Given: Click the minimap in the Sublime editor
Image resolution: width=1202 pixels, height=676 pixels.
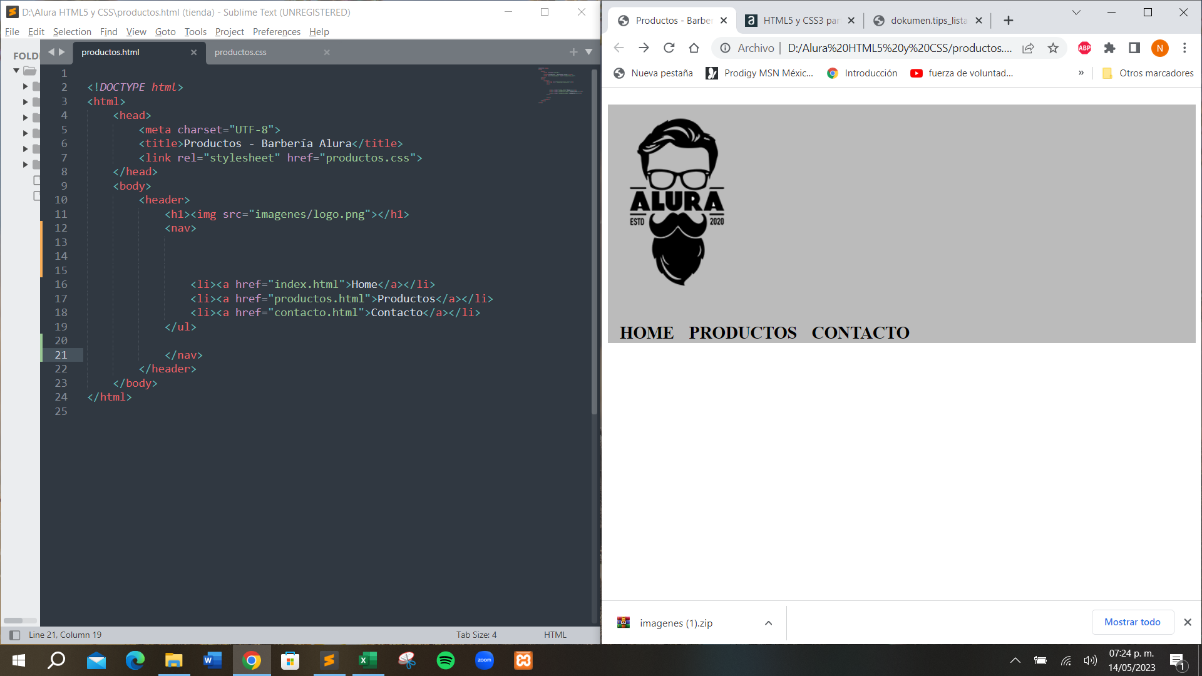Looking at the screenshot, I should point(561,84).
